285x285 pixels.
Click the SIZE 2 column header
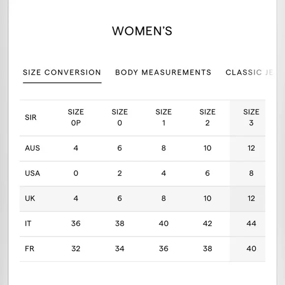[207, 117]
